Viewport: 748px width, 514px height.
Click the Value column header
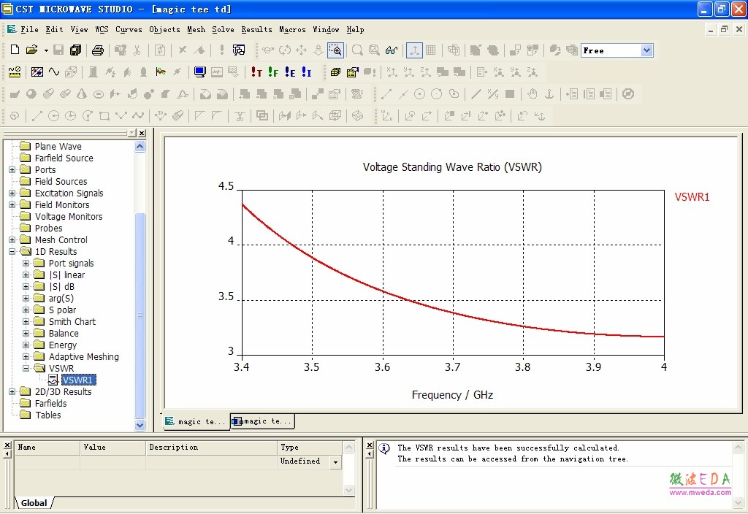click(x=112, y=448)
